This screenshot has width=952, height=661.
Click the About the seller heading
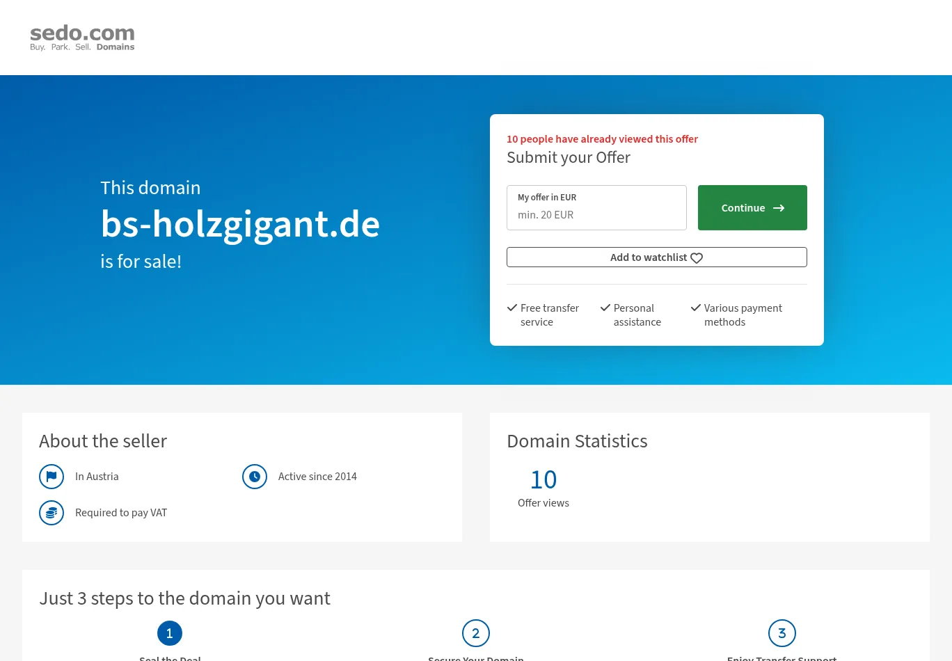[x=103, y=441]
